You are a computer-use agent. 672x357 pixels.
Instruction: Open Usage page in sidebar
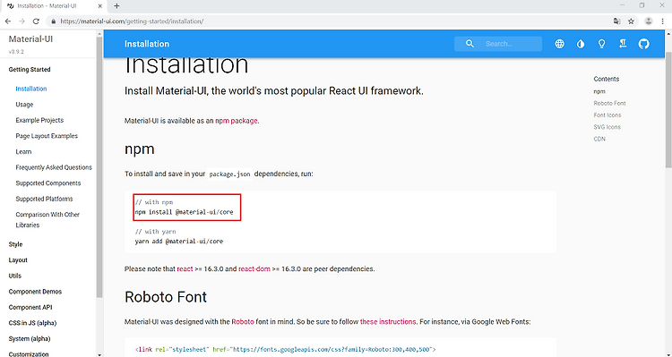pos(24,105)
